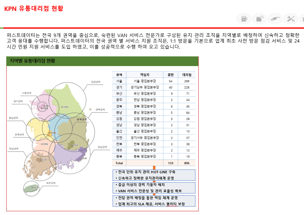Select the '서울 영업본부장' table cell
Image resolution: width=304 pixels, height=215 pixels.
[144, 81]
